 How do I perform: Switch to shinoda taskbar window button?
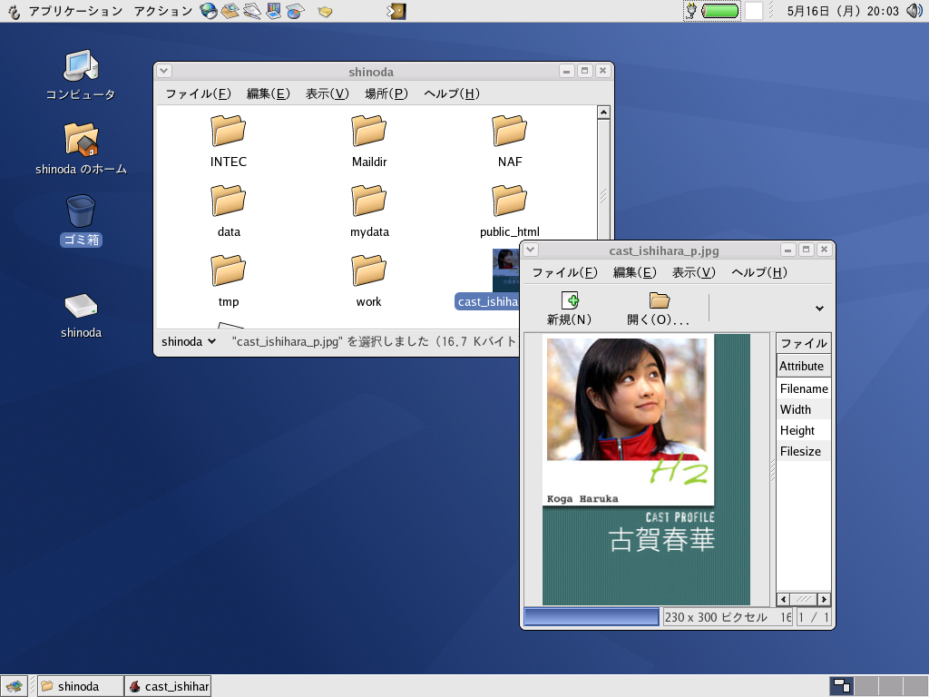(x=81, y=686)
